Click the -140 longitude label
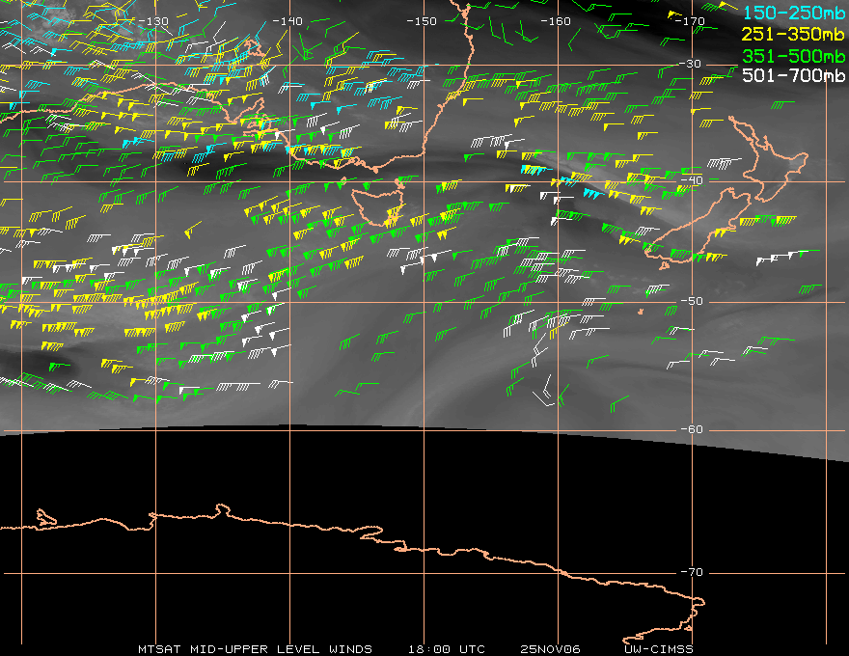 coord(288,21)
